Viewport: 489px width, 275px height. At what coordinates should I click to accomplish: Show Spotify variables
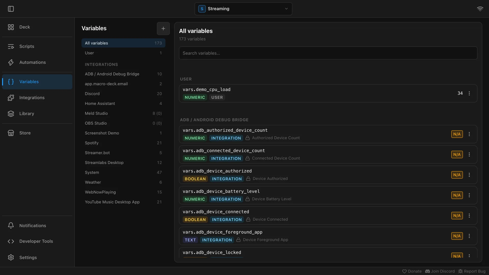tap(123, 143)
